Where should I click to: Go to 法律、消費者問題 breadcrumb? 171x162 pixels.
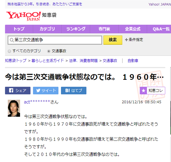83,60
